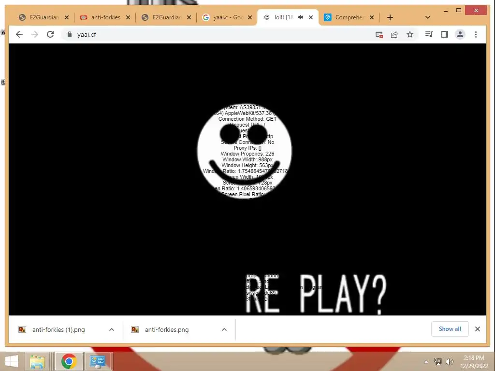Reload the yaai.cf page

coord(50,34)
